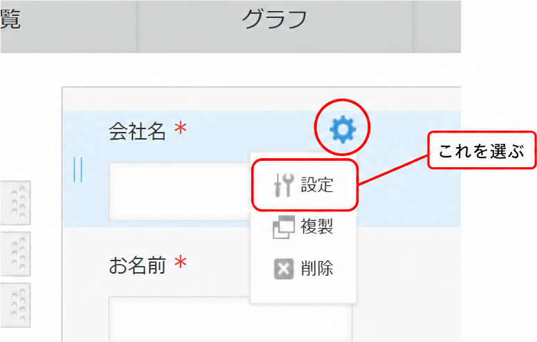Click the お名前 field label
Viewport: 537px width, 342px height.
(137, 265)
